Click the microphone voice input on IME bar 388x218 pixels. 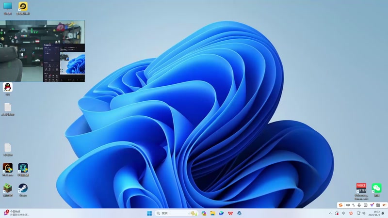pos(359,205)
